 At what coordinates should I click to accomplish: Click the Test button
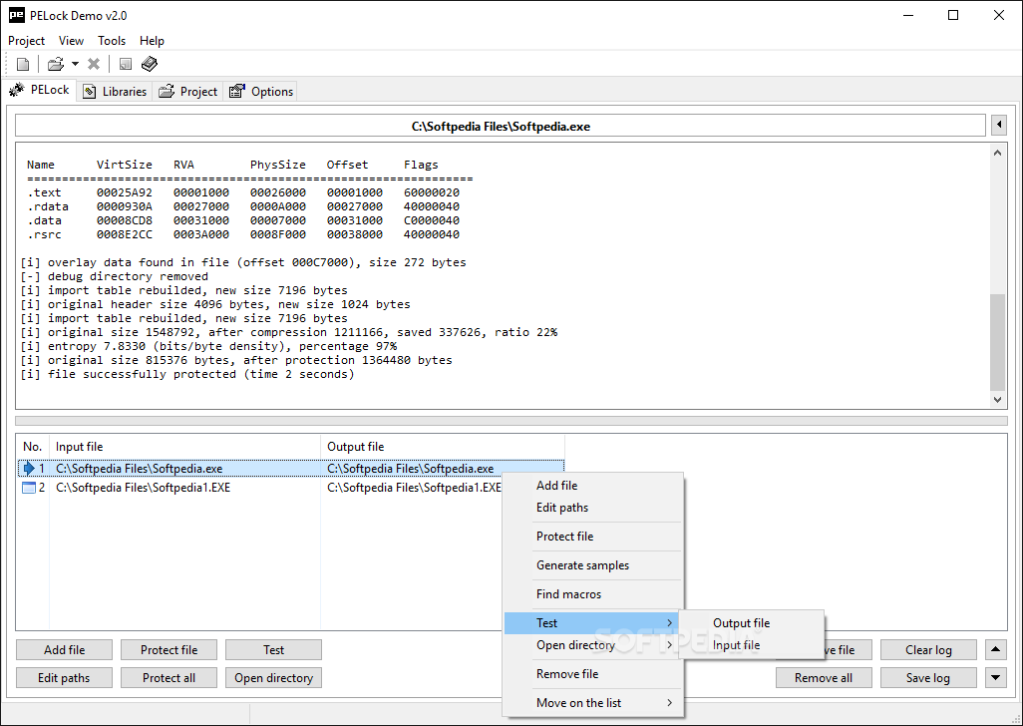pos(273,649)
